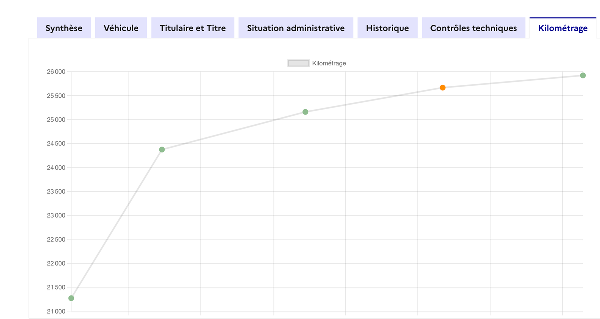
Task: Click the 22 000 y-axis label
Action: (56, 264)
